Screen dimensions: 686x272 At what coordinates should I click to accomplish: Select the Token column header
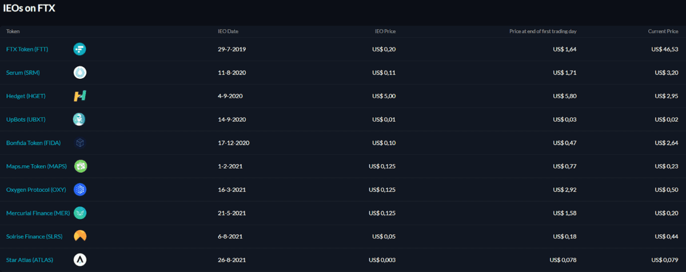(x=13, y=31)
